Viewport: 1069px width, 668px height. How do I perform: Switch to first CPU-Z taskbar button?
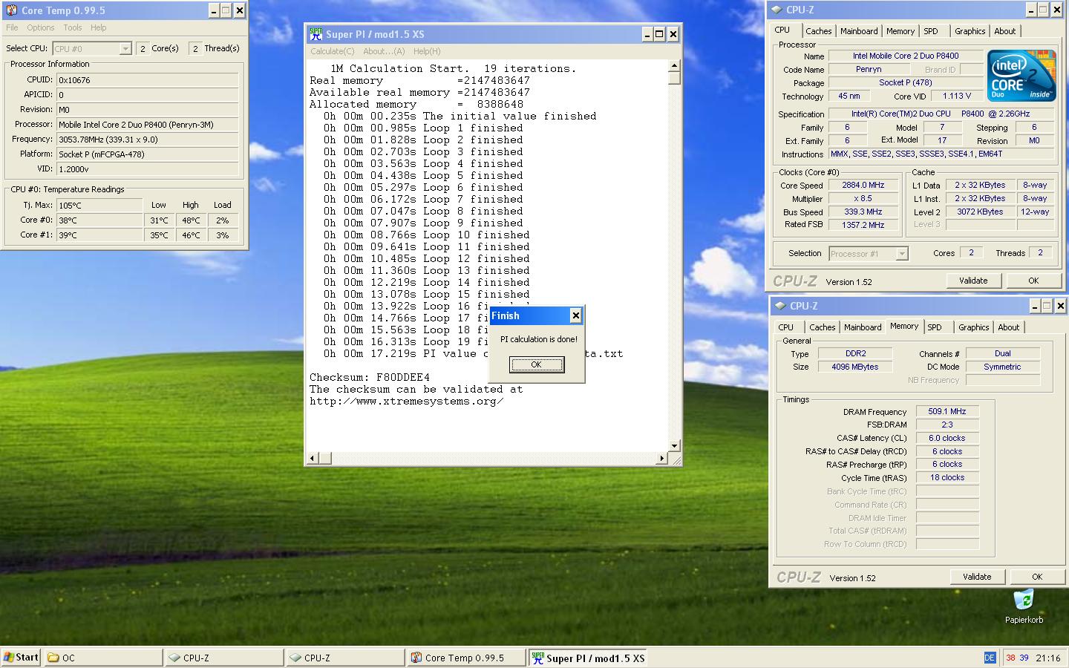point(225,658)
